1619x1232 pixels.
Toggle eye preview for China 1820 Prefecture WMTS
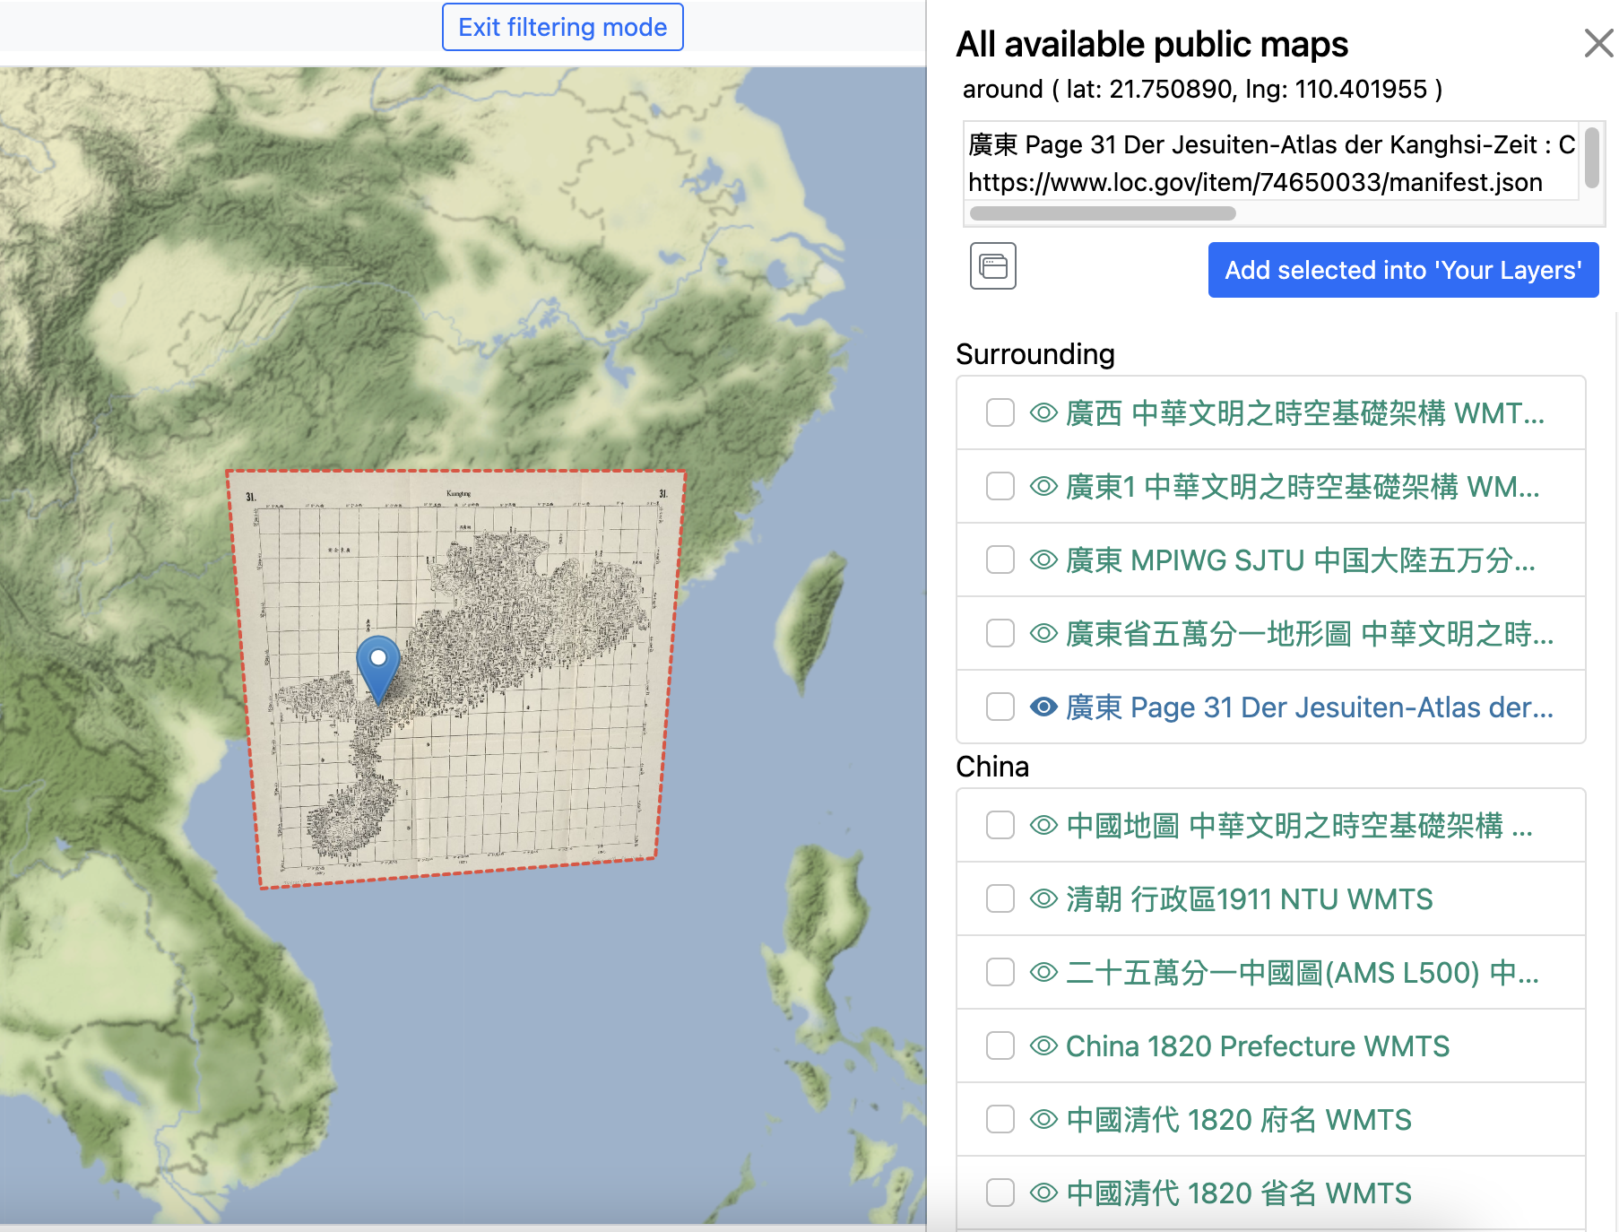[x=1043, y=1046]
